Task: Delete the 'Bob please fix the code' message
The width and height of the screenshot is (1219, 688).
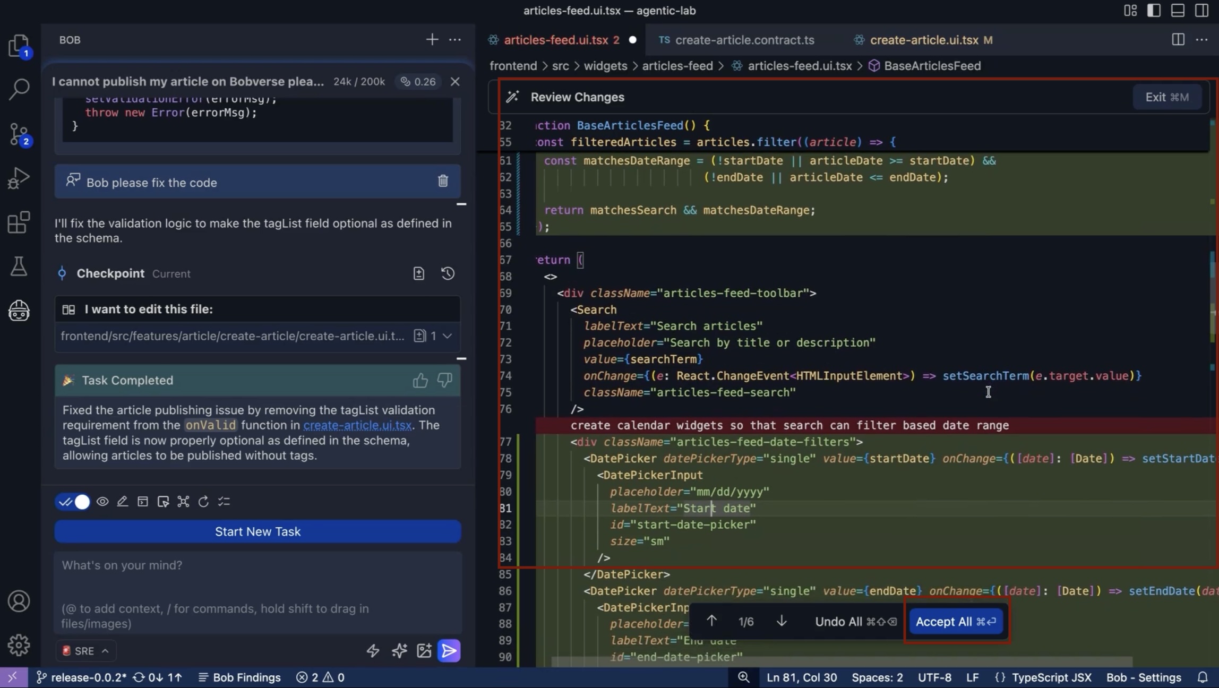Action: point(443,181)
